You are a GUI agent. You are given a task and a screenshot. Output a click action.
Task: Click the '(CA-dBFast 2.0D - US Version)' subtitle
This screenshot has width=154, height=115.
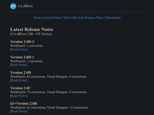(x=31, y=34)
